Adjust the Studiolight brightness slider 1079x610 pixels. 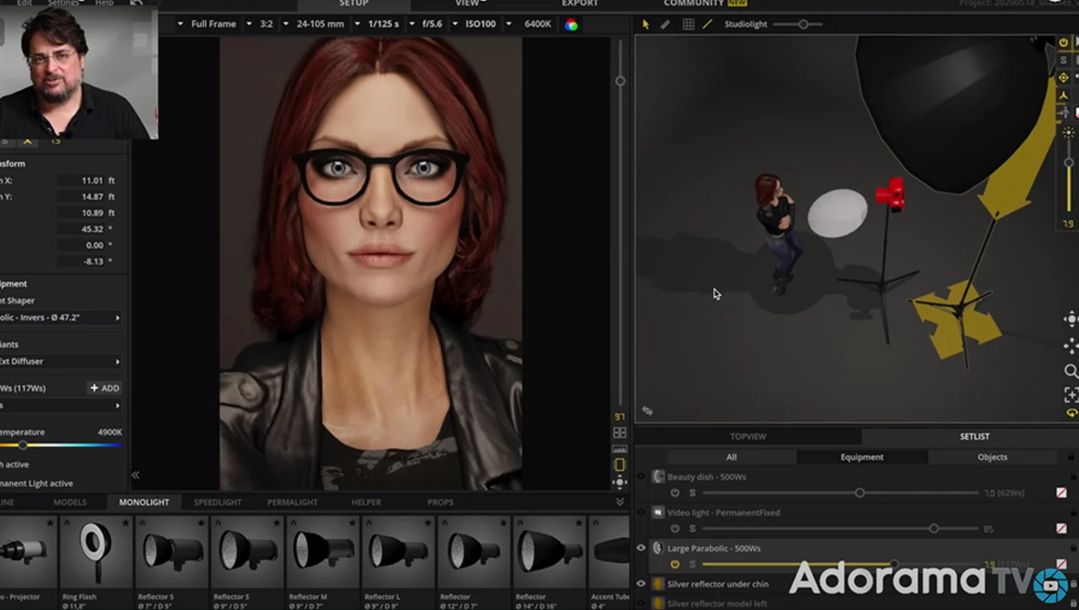(x=802, y=24)
